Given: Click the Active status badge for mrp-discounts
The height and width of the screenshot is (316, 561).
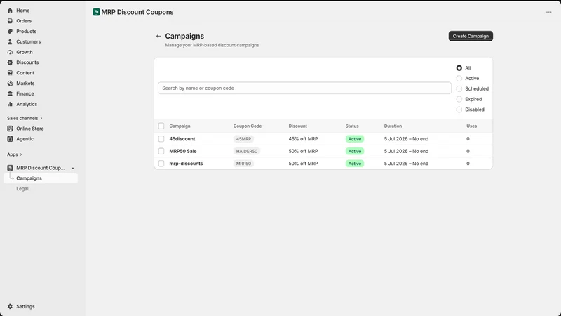Looking at the screenshot, I should coord(355,164).
